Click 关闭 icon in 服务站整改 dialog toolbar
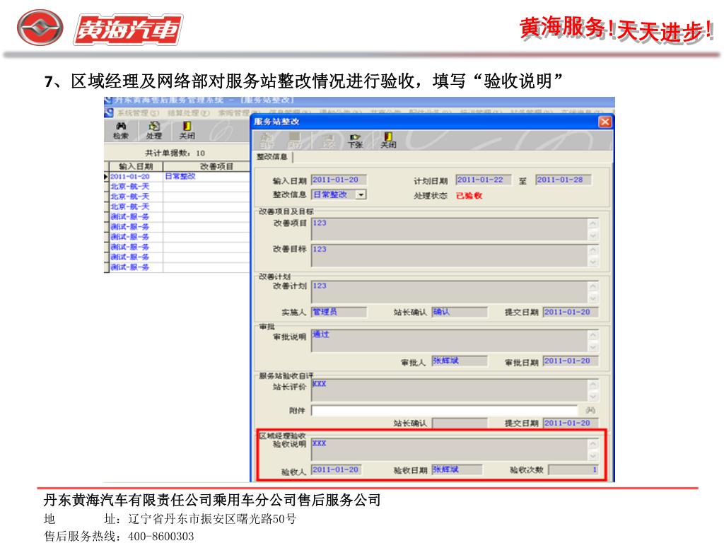 coord(388,141)
